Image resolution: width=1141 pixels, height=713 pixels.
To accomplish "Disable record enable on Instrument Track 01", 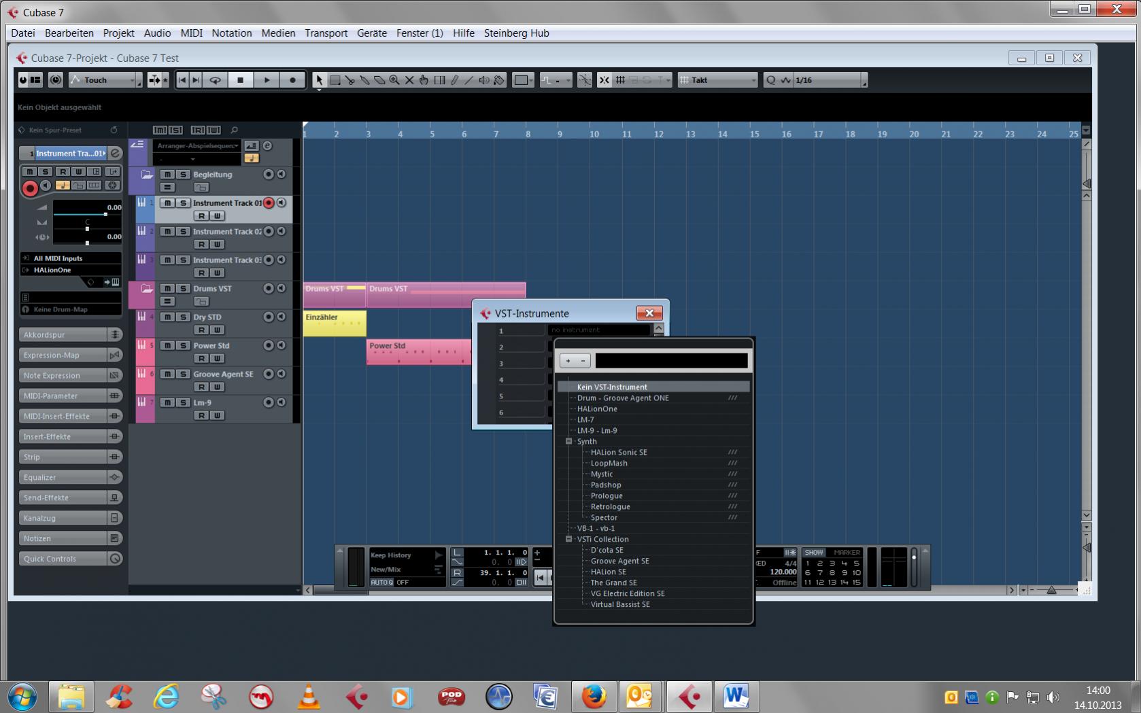I will click(x=269, y=203).
